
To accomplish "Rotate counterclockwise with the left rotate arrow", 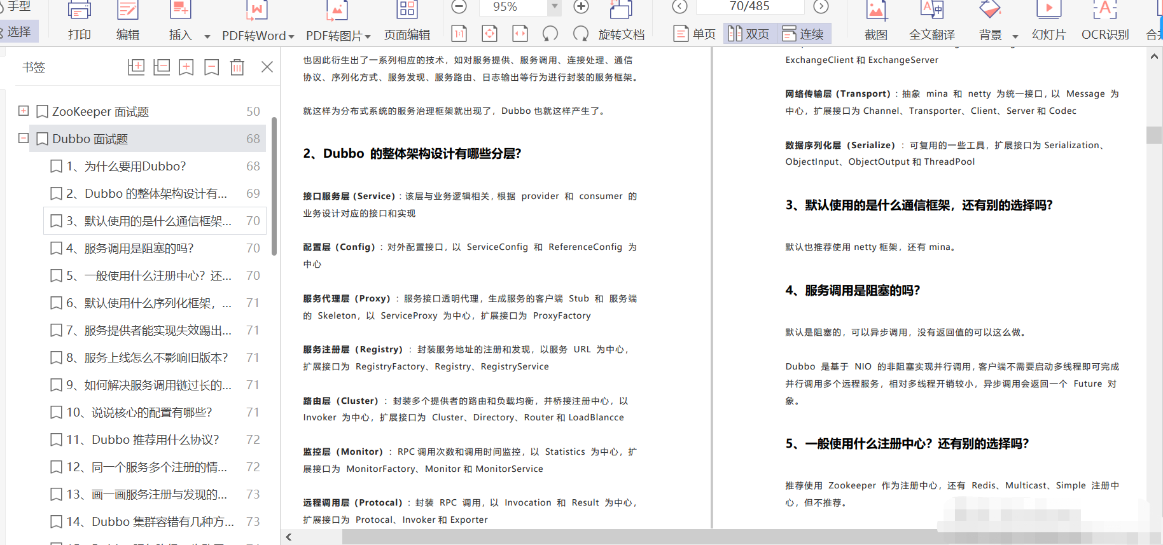I will tap(550, 34).
